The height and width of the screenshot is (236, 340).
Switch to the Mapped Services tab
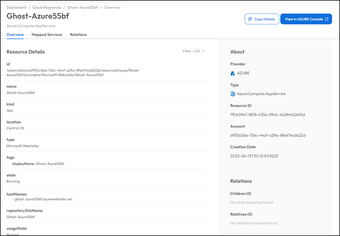tap(47, 35)
